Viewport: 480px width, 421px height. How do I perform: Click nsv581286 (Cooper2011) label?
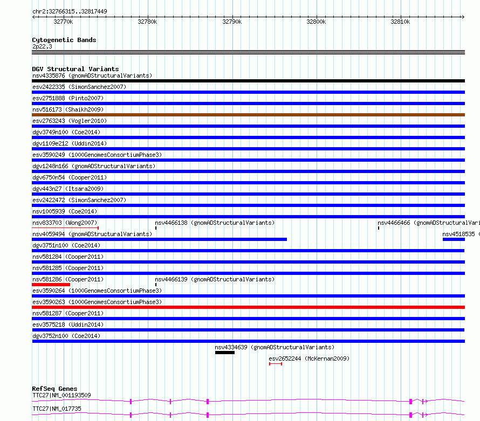pyautogui.click(x=68, y=279)
